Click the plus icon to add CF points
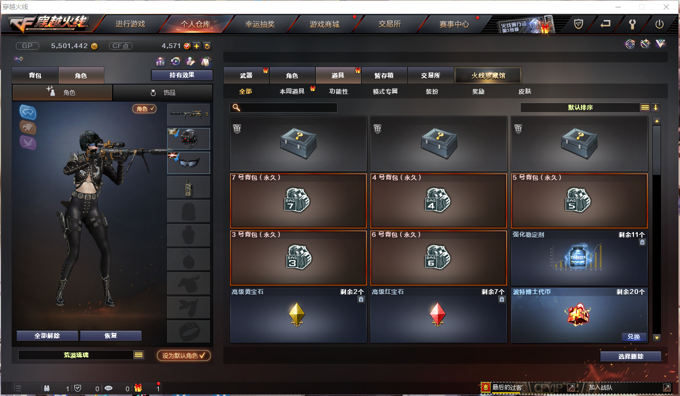 (x=196, y=46)
